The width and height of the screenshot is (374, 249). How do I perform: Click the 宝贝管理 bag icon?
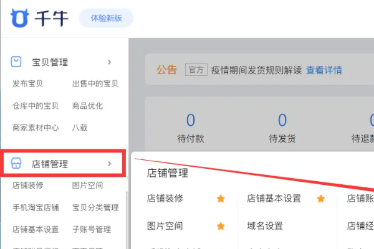pyautogui.click(x=17, y=62)
